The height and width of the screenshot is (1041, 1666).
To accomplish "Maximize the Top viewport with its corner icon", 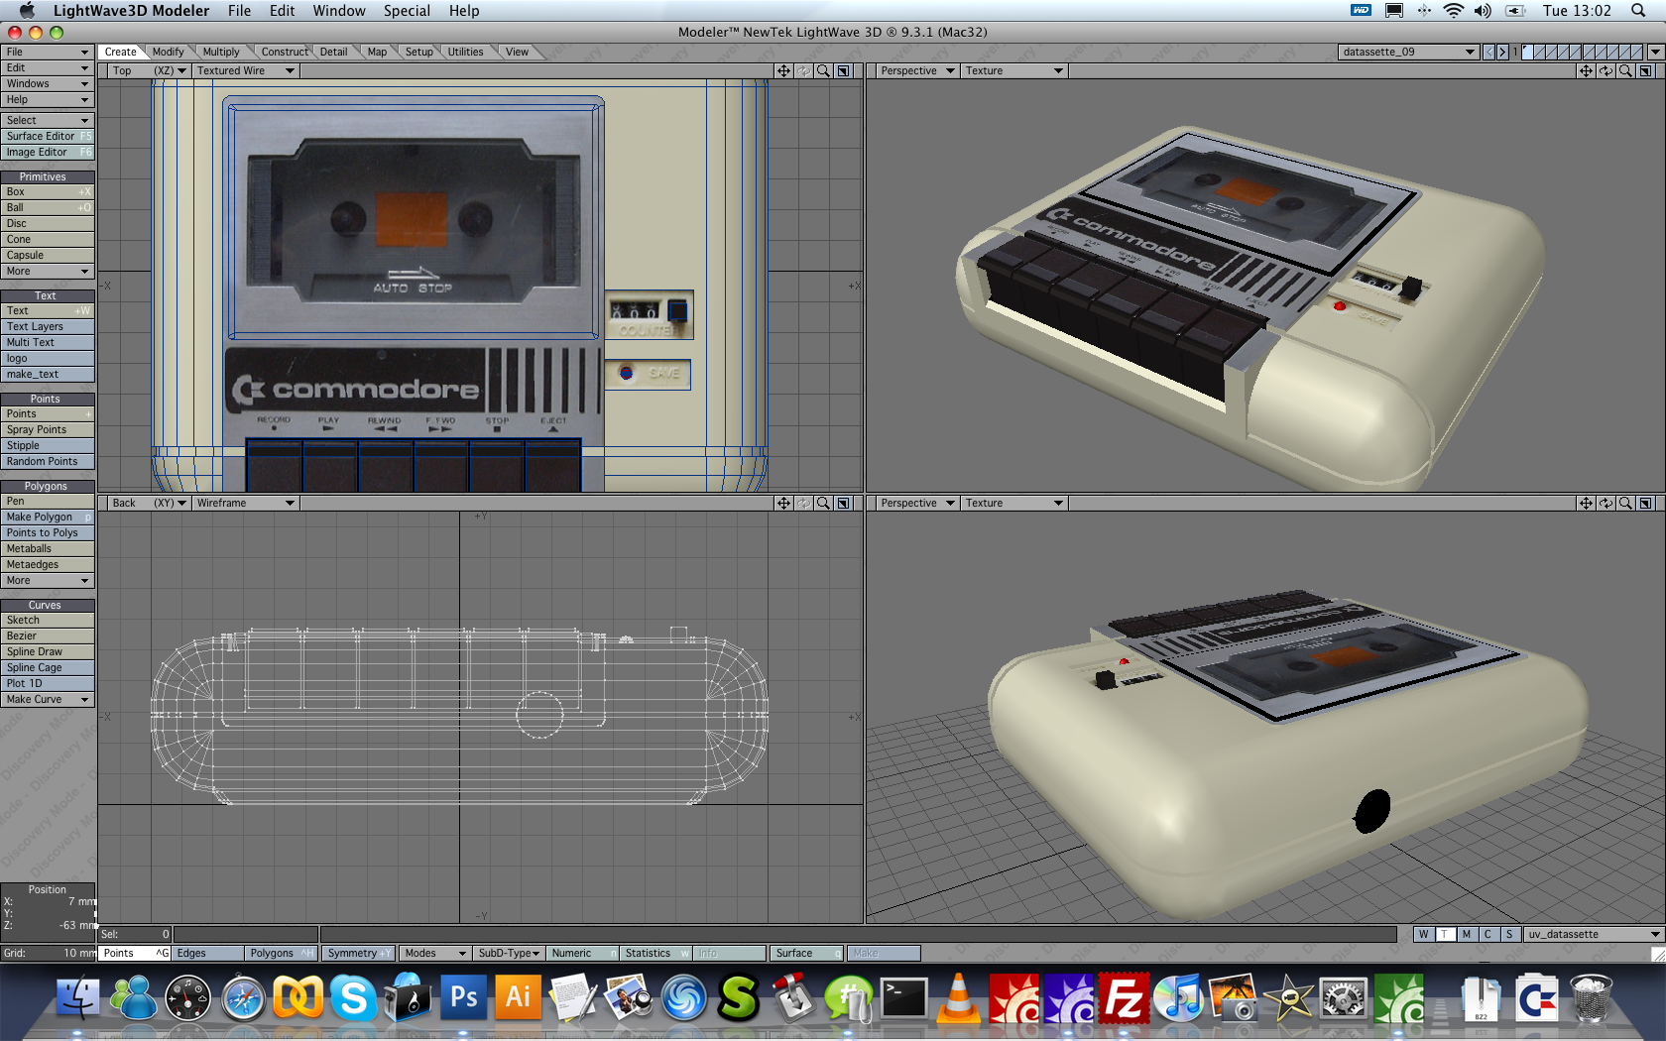I will (843, 70).
